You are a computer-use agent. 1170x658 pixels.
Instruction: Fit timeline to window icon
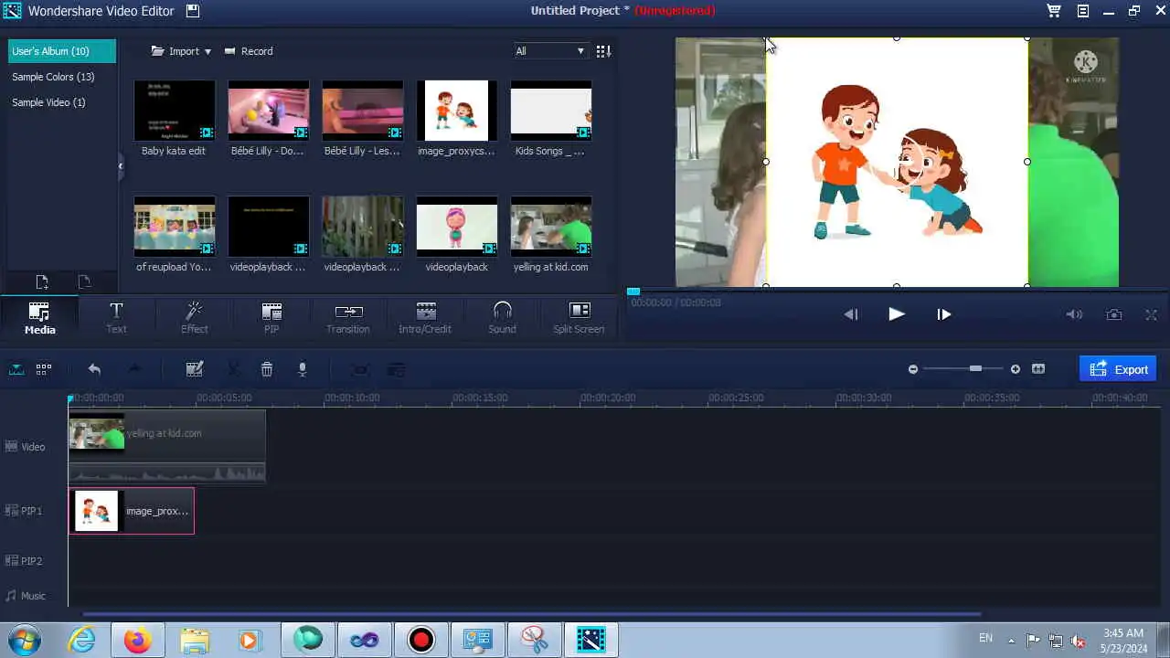pyautogui.click(x=1038, y=369)
